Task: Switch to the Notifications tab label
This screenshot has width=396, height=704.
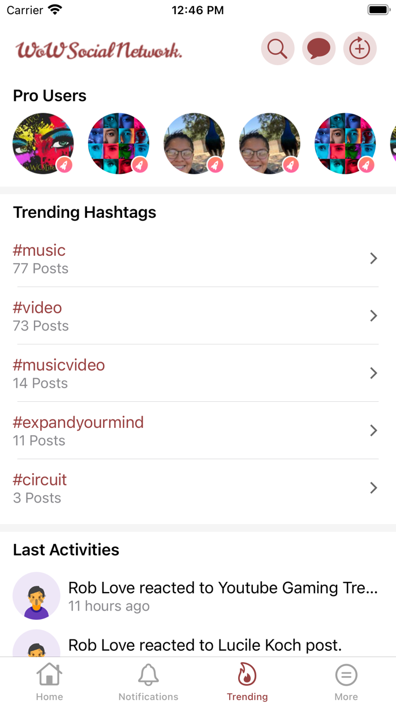Action: click(148, 697)
